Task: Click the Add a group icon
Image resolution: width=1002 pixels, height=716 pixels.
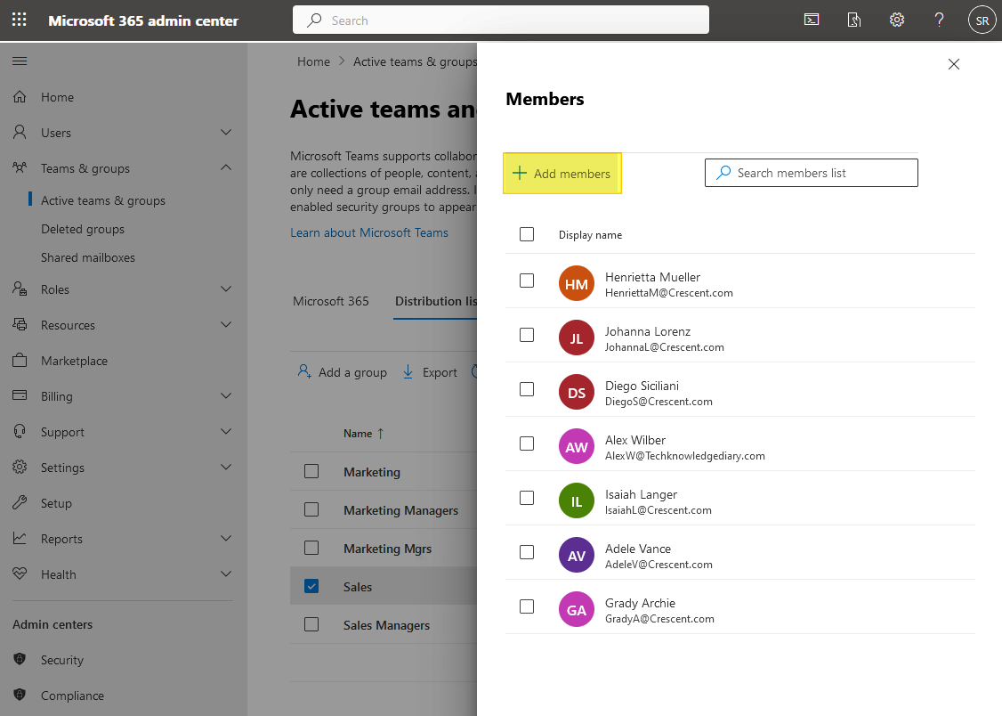Action: pos(305,371)
